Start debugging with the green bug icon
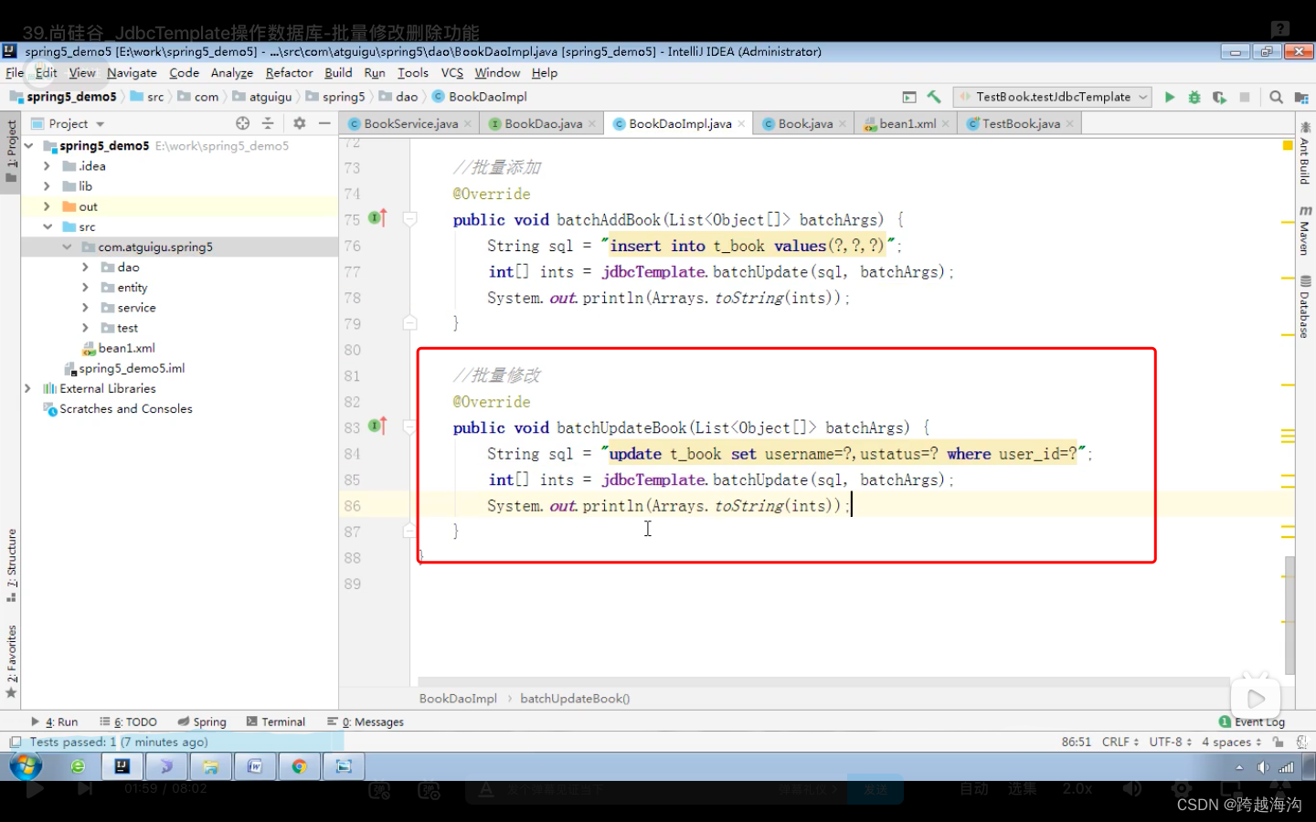 1194,97
